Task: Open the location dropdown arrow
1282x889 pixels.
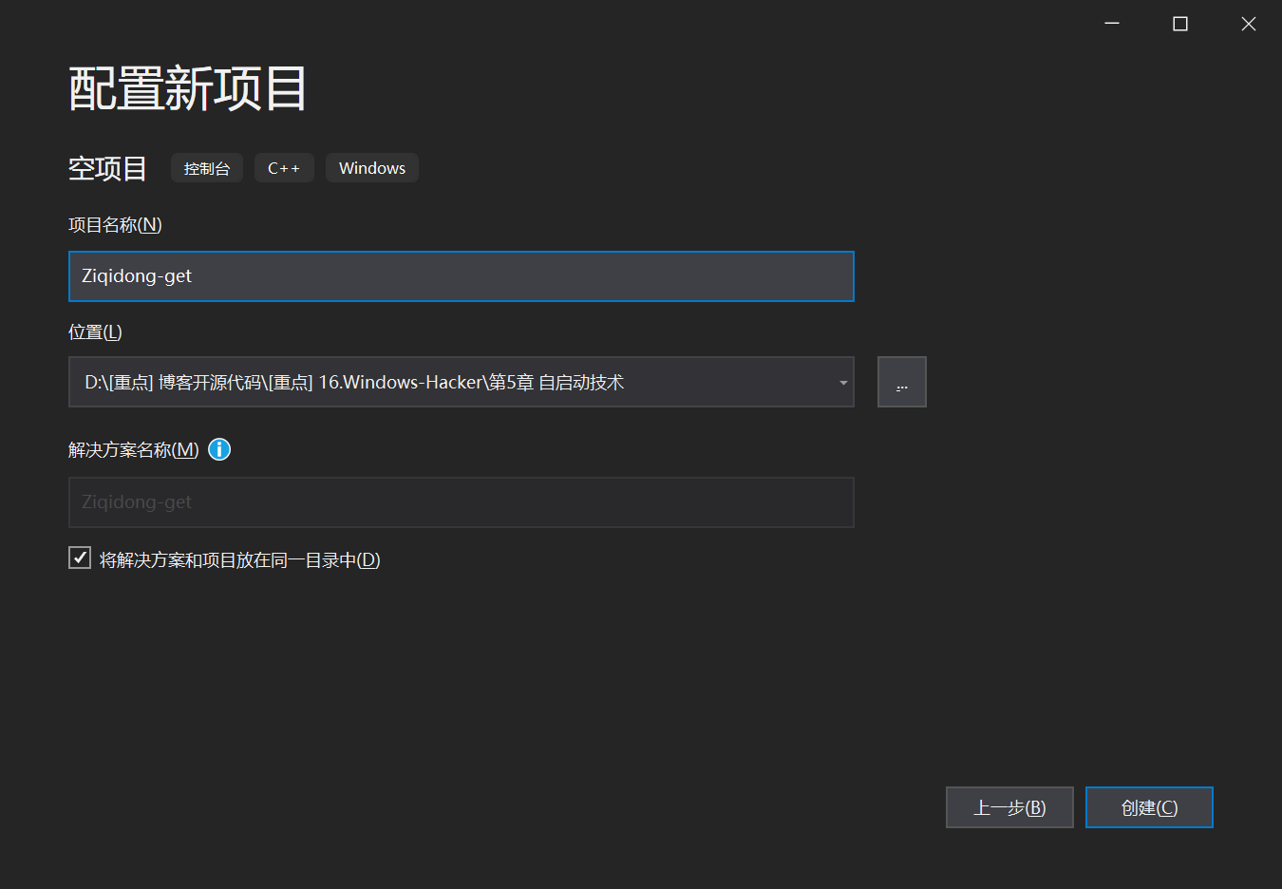Action: [842, 383]
